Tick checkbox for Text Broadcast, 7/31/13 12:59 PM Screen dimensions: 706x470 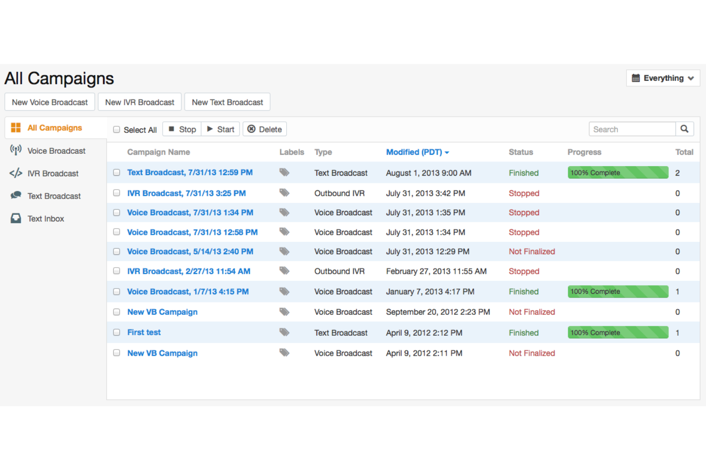tap(116, 172)
